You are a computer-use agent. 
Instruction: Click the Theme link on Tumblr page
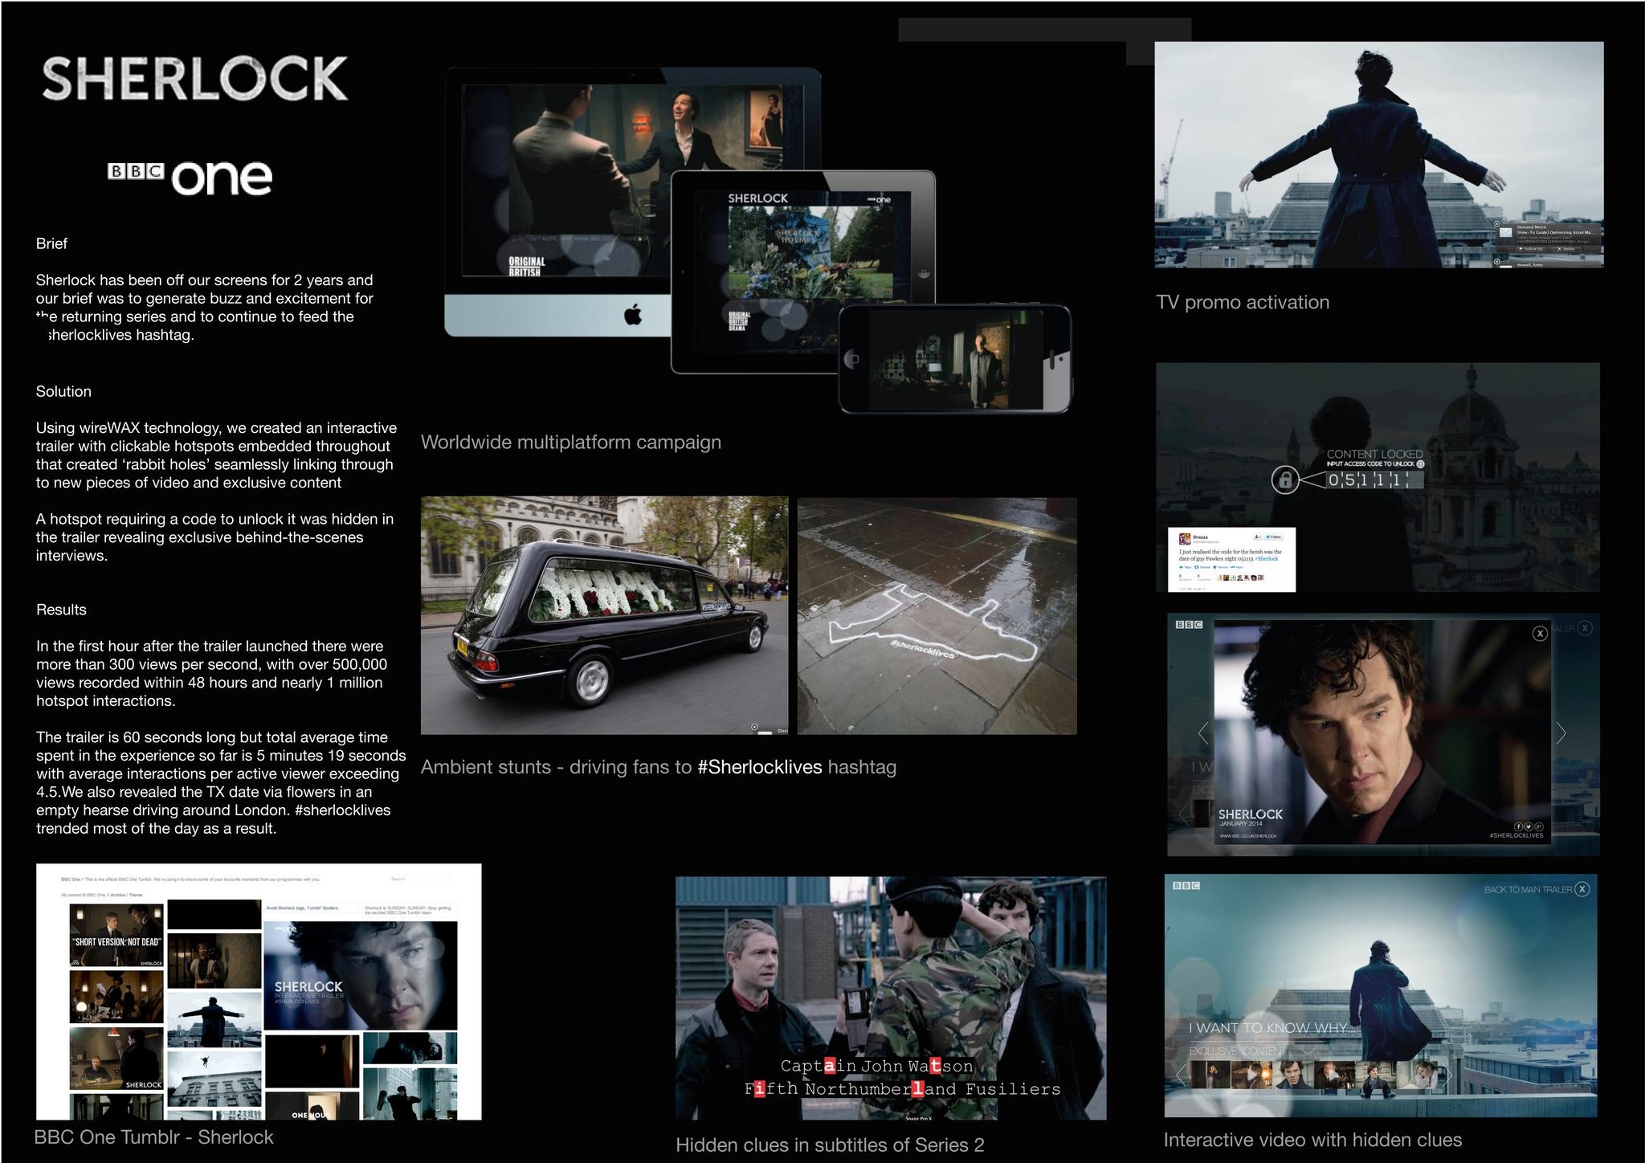(x=136, y=895)
